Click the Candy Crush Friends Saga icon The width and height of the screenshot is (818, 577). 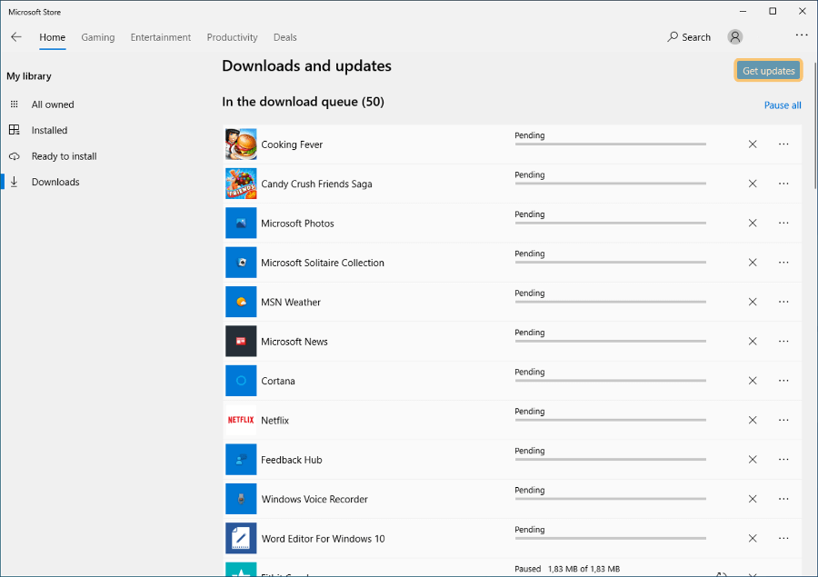pyautogui.click(x=241, y=184)
